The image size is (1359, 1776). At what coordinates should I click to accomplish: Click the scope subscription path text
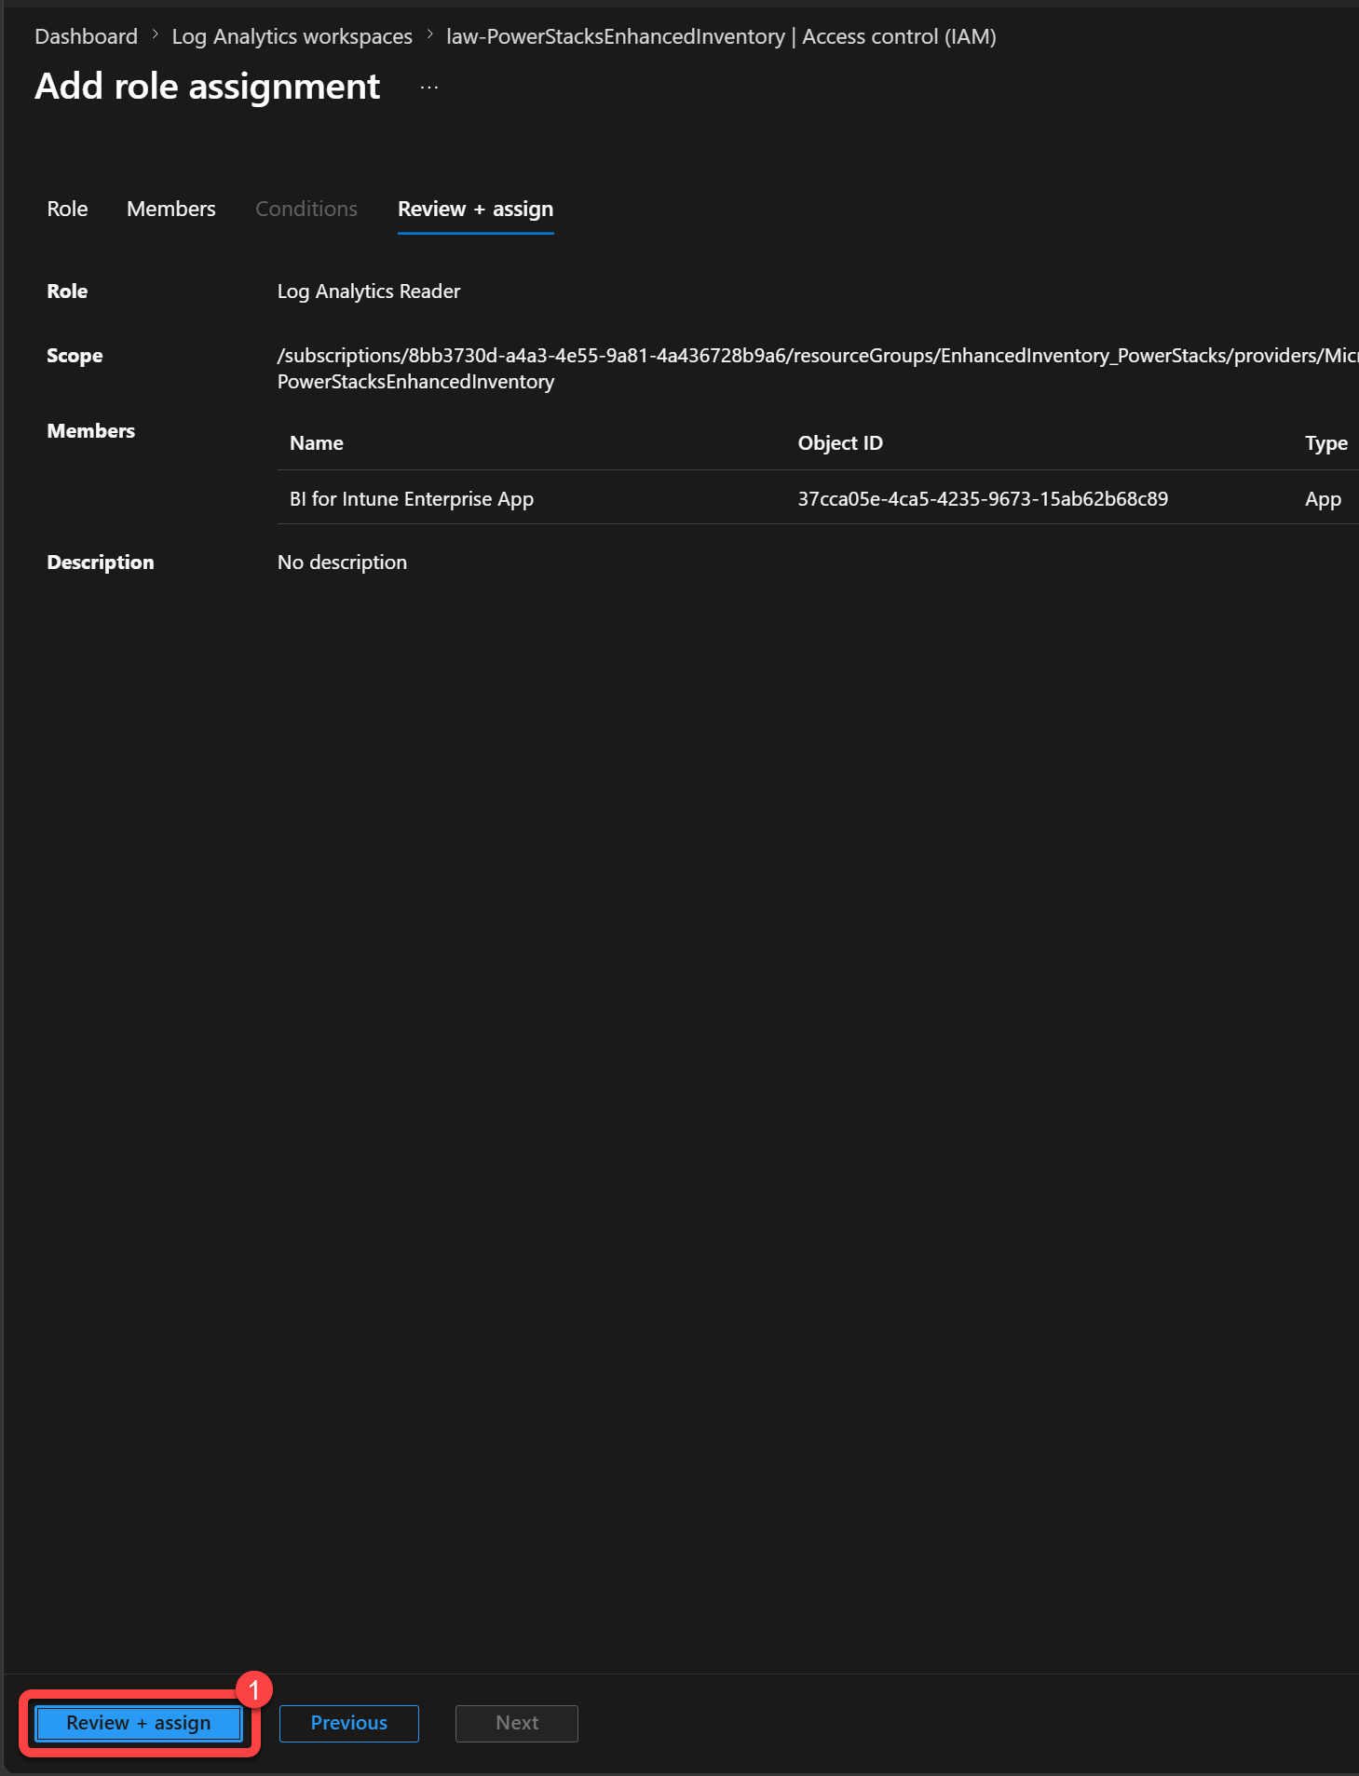818,369
